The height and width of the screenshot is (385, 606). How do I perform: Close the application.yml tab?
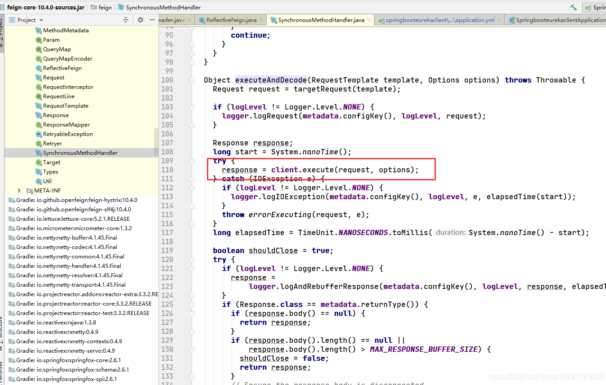pyautogui.click(x=500, y=20)
